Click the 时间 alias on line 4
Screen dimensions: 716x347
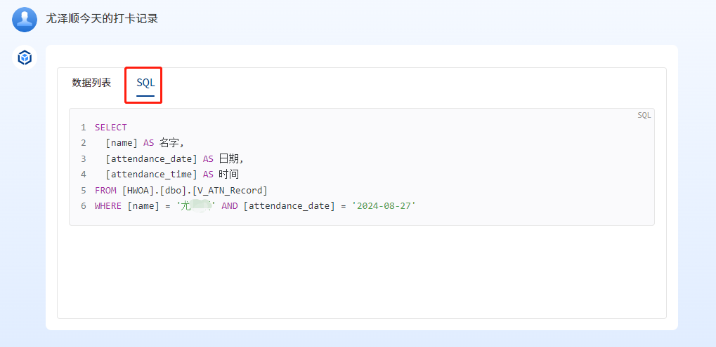(229, 175)
